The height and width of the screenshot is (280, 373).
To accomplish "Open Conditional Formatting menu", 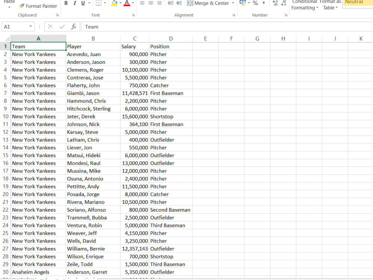I will pyautogui.click(x=305, y=5).
